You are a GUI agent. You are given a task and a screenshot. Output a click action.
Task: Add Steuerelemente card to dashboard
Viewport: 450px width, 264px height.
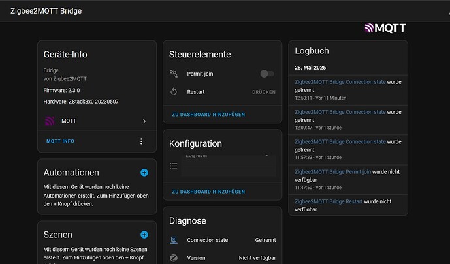208,115
